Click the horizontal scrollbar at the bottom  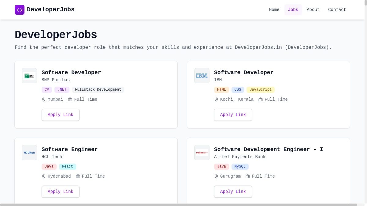pos(179,204)
